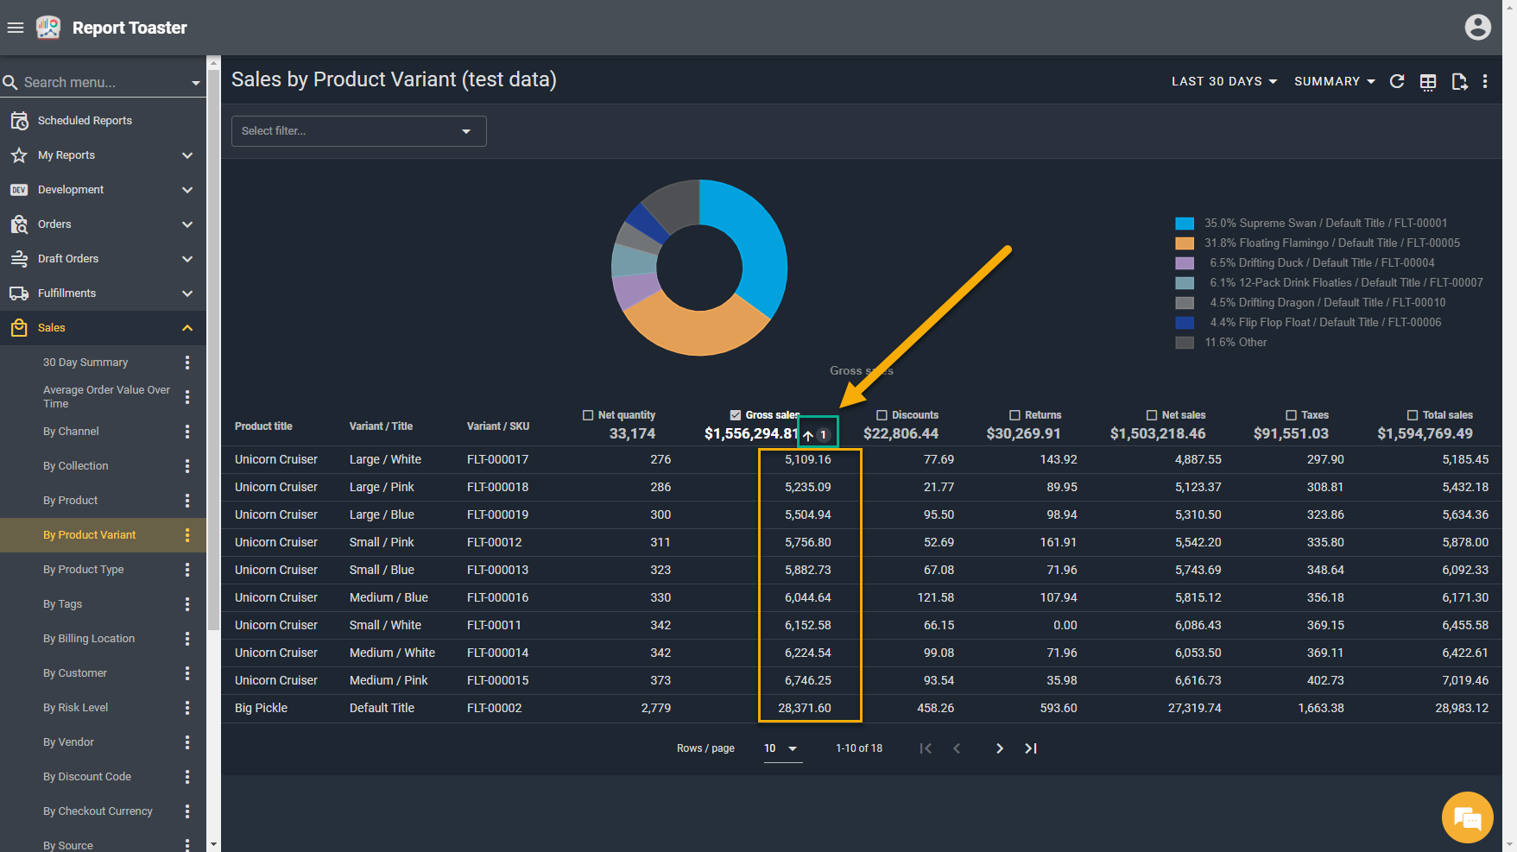Screen dimensions: 1517x852
Task: Go to the next results page
Action: point(1000,748)
